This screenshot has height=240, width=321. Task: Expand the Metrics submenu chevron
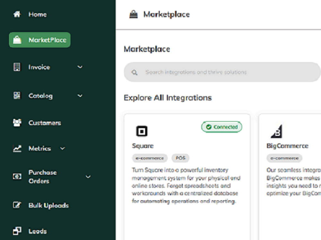pos(63,148)
